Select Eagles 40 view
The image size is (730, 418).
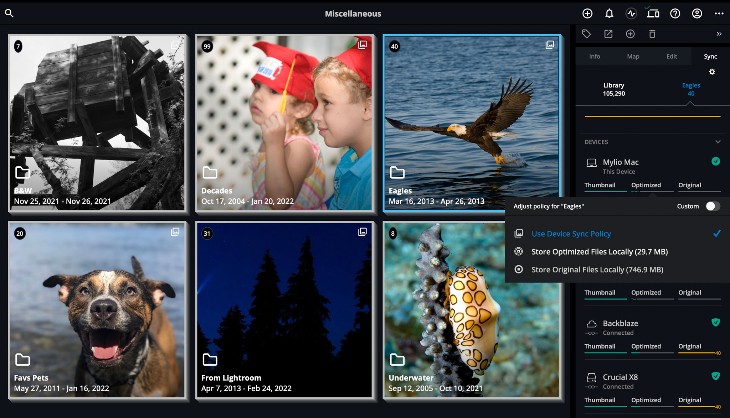pos(691,89)
